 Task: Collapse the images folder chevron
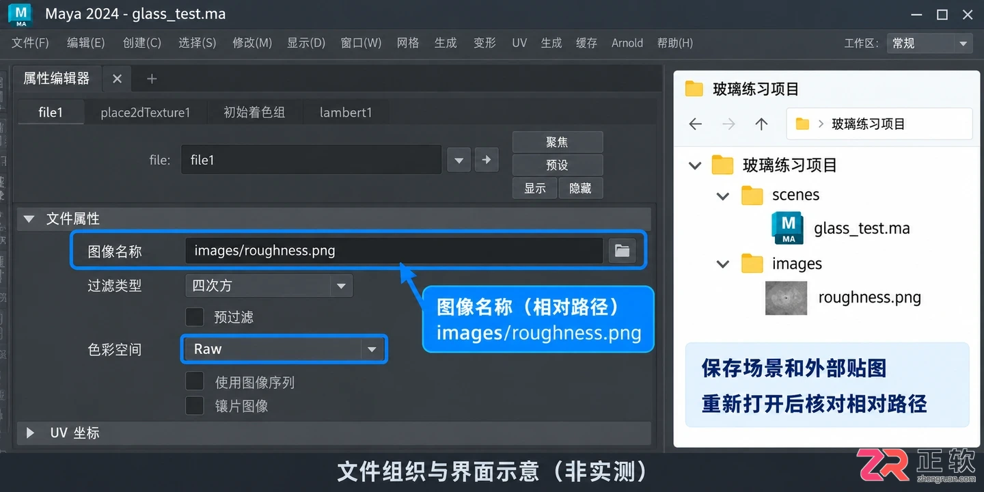[x=722, y=264]
